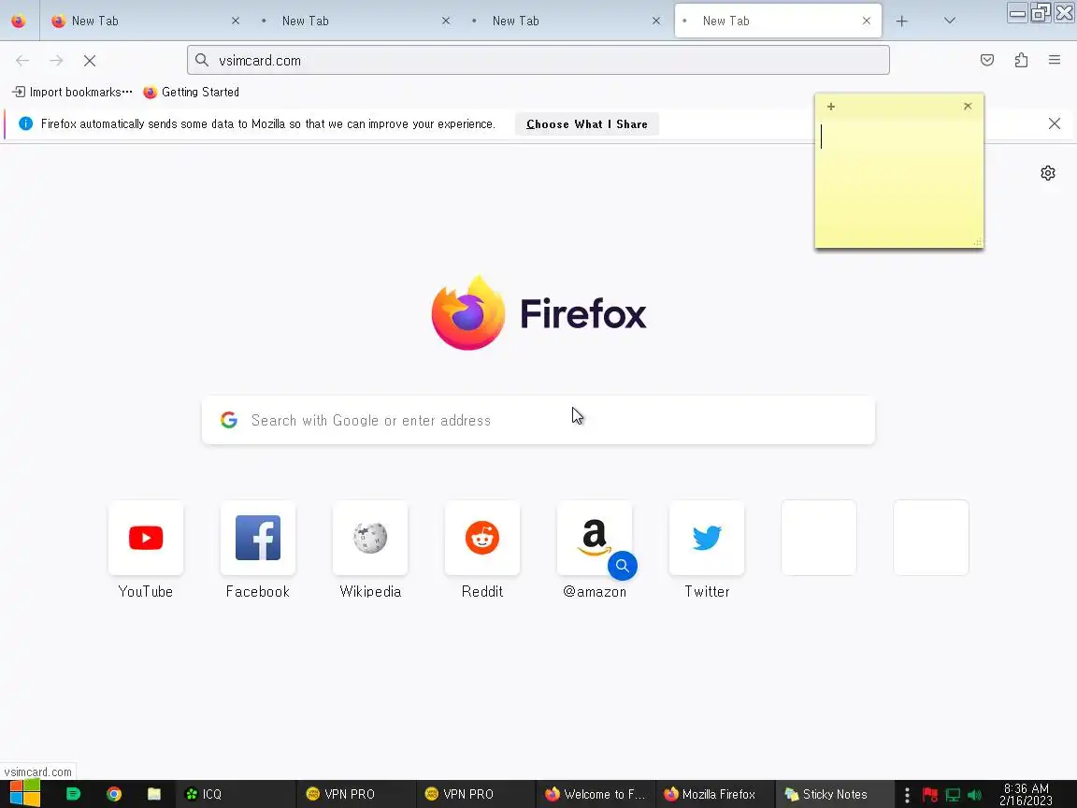Image resolution: width=1077 pixels, height=808 pixels.
Task: Launch Google Chrome from the taskbar
Action: pos(114,794)
